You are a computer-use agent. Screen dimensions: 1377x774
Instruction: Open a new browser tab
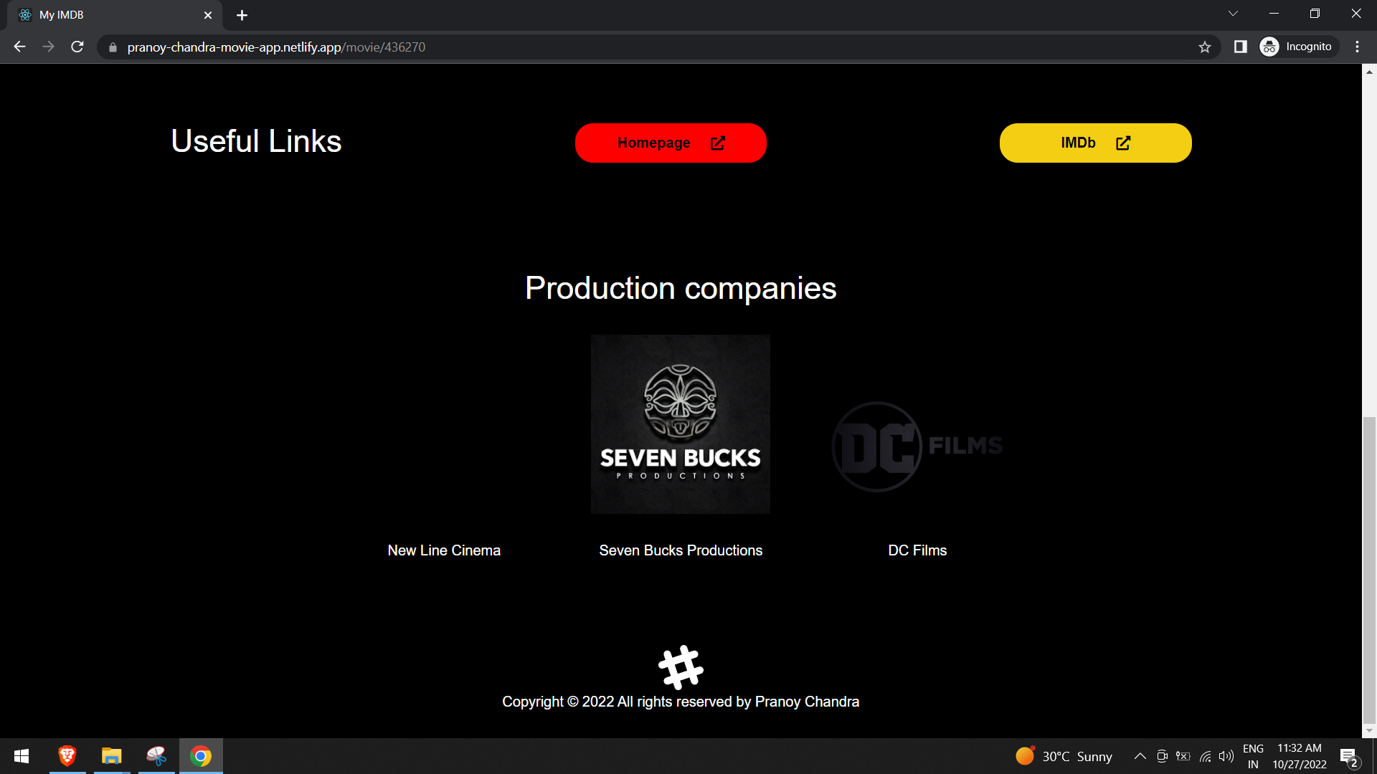(x=242, y=15)
